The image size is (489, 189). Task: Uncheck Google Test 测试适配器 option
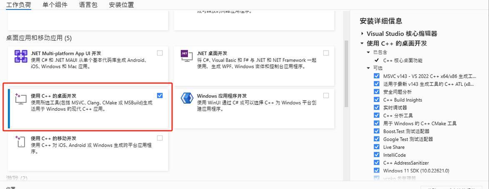click(377, 139)
